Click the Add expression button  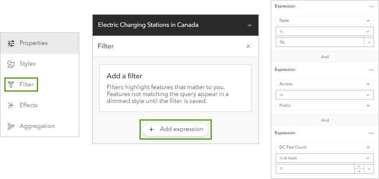pos(176,129)
